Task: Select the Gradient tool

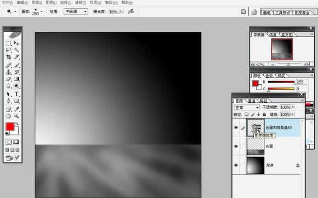Action: coord(16,79)
